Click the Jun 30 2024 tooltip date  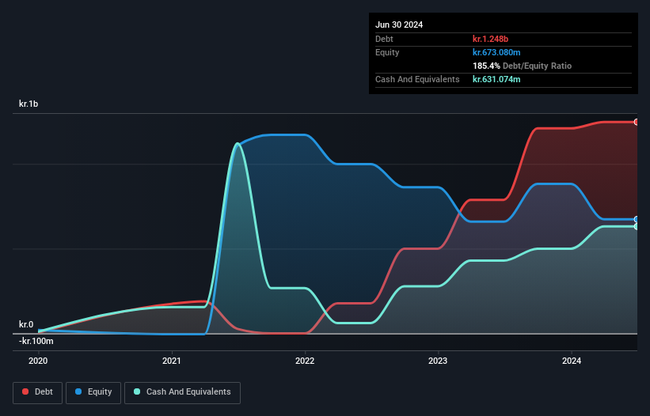(399, 25)
